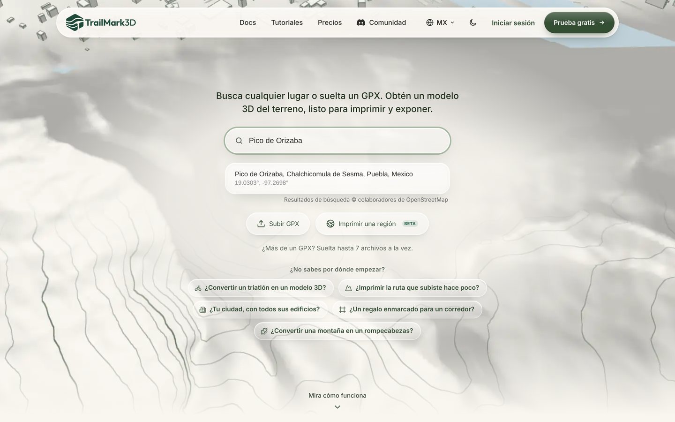The width and height of the screenshot is (675, 422).
Task: Open the Comunidad Discord link
Action: click(x=382, y=23)
